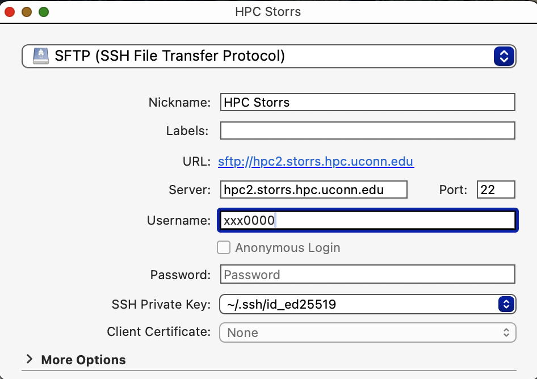Focus the empty Labels field
Screen dimensions: 537x379
367,131
